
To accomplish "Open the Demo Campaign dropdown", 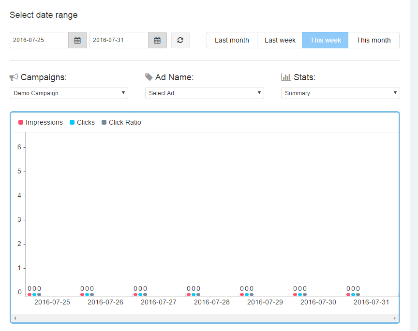I will tap(69, 93).
